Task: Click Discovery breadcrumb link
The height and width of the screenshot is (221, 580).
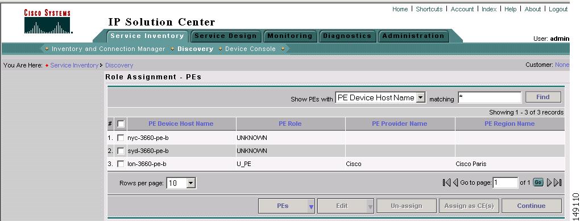Action: point(119,65)
